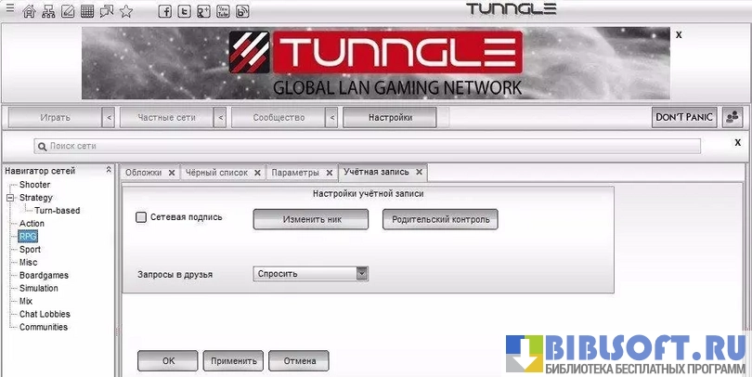Collapse the Навигатор сетей panel
752x377 pixels.
(x=109, y=171)
